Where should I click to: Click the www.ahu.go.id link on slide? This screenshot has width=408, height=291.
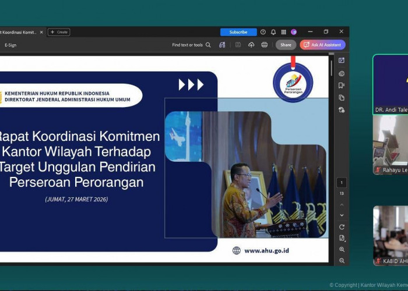[266, 251]
